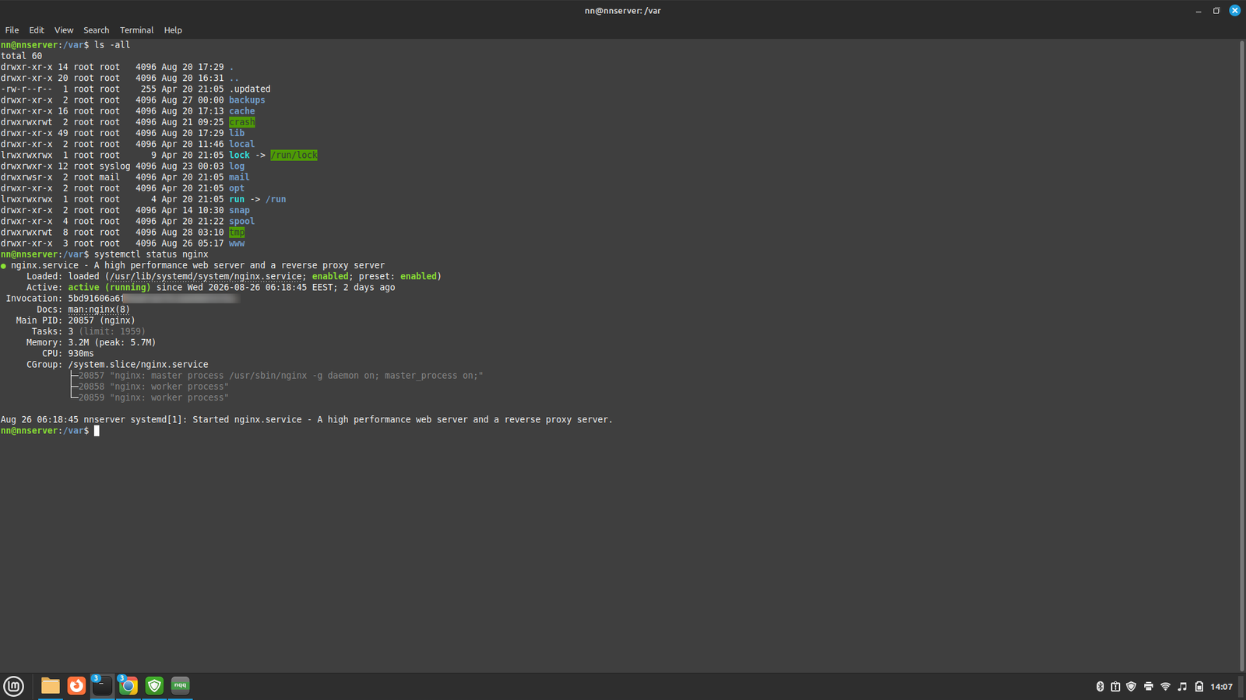Click the terminal vertical scrollbar

1241,355
